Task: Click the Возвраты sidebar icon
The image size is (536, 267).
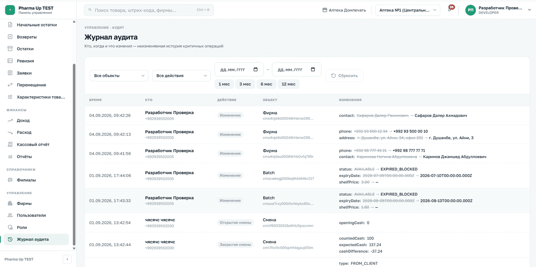Action: 10,37
